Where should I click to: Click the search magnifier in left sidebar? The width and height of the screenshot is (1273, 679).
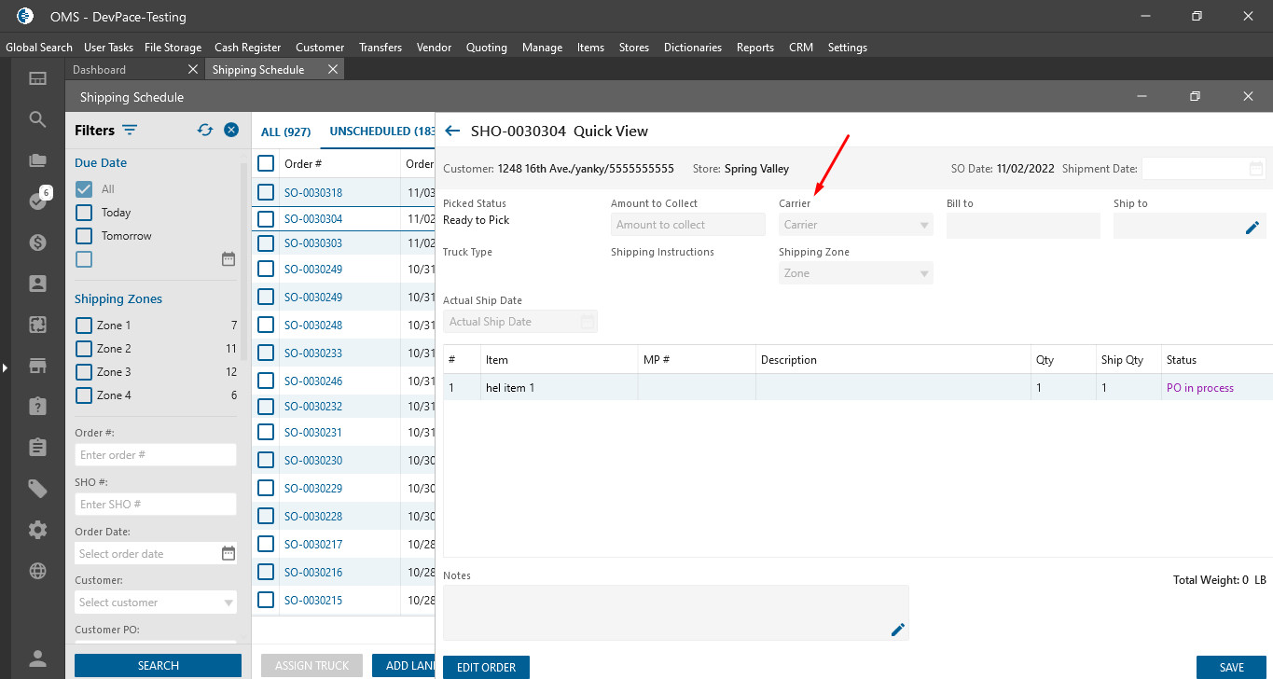click(x=37, y=119)
